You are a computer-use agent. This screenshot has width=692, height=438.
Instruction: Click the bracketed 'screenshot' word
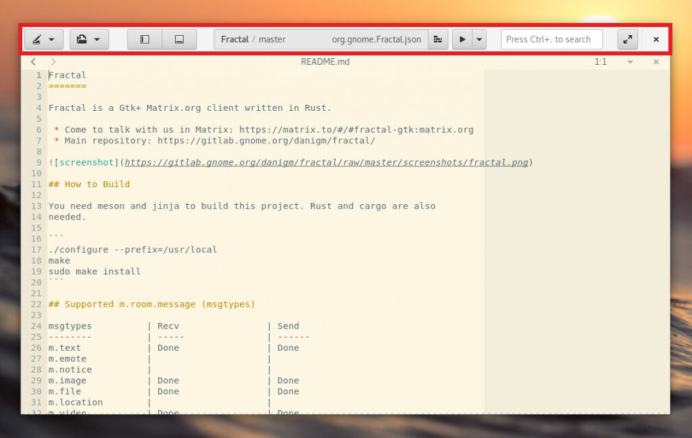coord(86,162)
